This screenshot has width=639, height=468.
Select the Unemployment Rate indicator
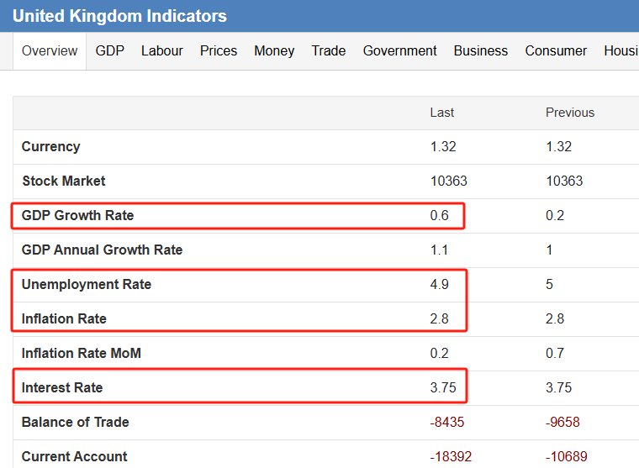point(87,284)
